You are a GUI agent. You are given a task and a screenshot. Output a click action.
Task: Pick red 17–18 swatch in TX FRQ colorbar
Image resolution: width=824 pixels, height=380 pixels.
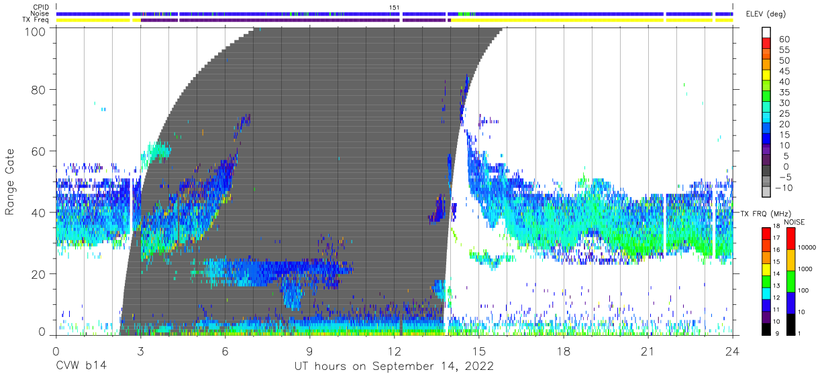click(766, 233)
